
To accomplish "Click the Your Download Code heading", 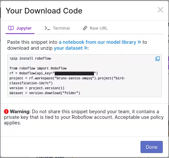I will tap(44, 11).
